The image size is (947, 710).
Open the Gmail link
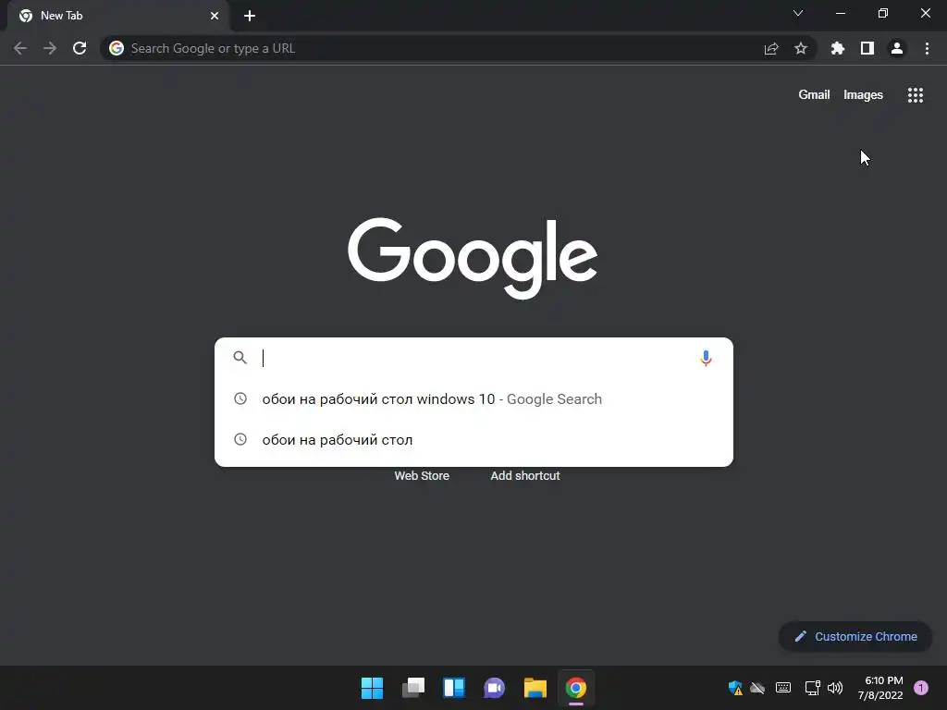click(x=814, y=95)
